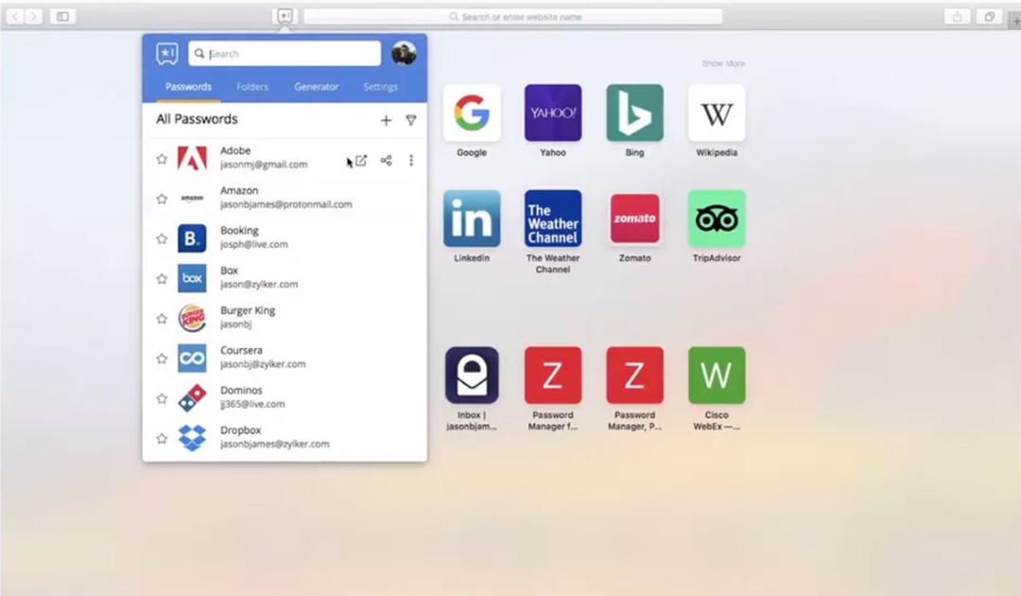Open The Weather Channel tile
The image size is (1021, 596).
(x=553, y=219)
